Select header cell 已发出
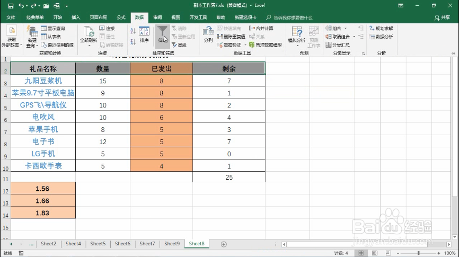This screenshot has height=257, width=459. [x=161, y=68]
